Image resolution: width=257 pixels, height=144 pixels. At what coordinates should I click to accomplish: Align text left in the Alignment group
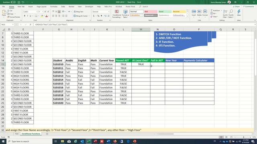coord(53,16)
